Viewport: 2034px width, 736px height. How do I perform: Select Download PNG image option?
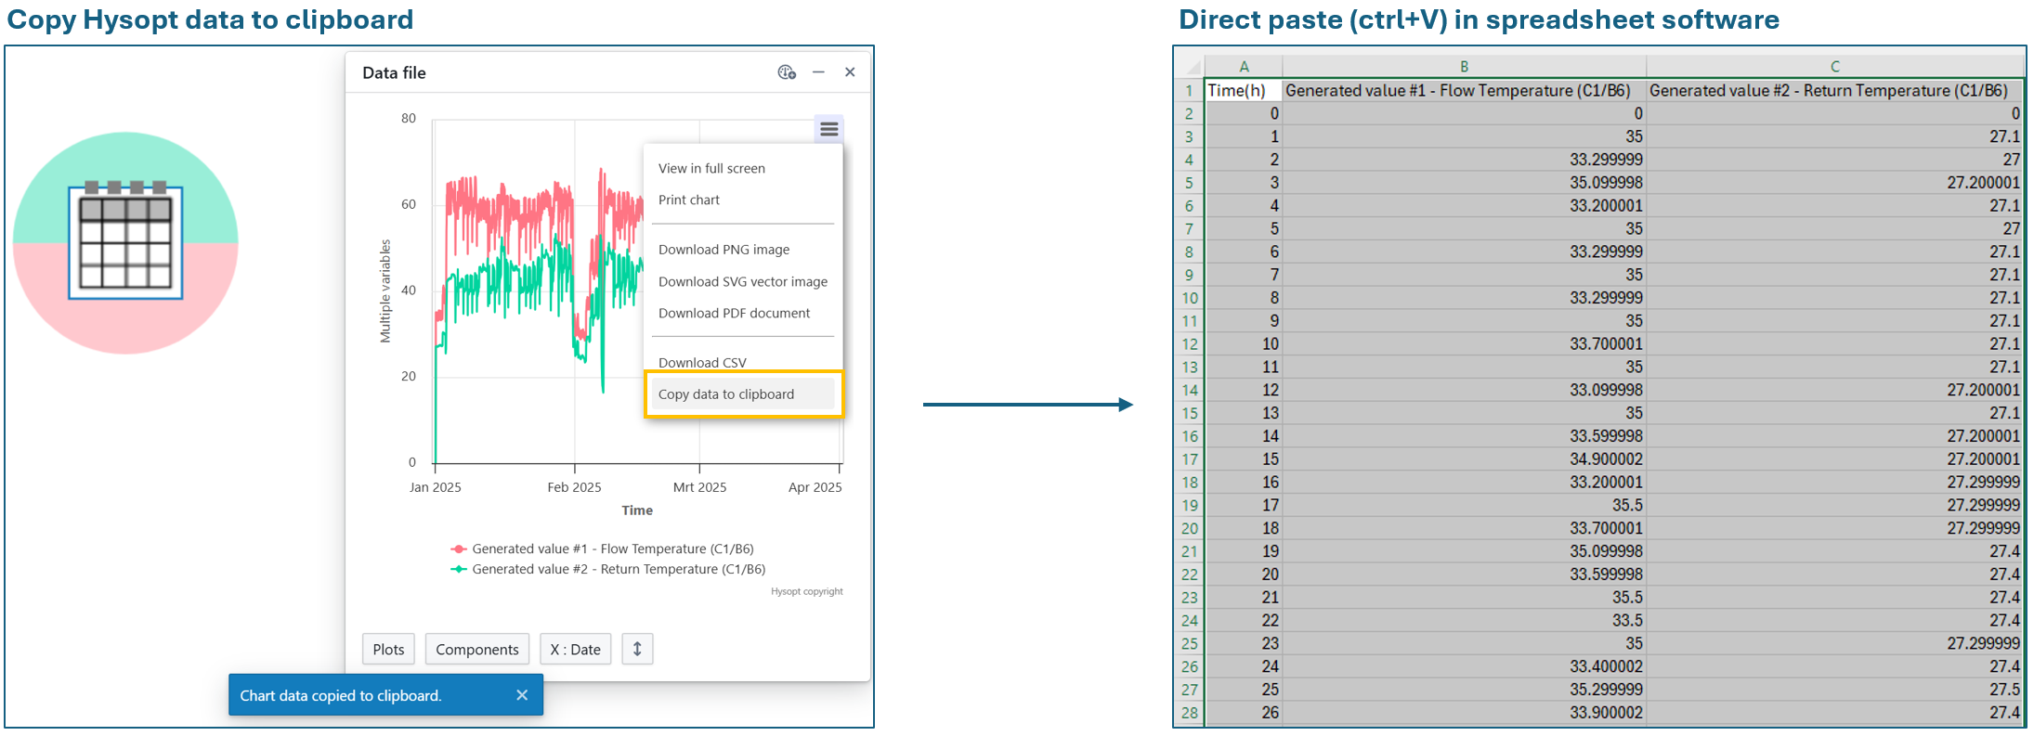tap(724, 250)
